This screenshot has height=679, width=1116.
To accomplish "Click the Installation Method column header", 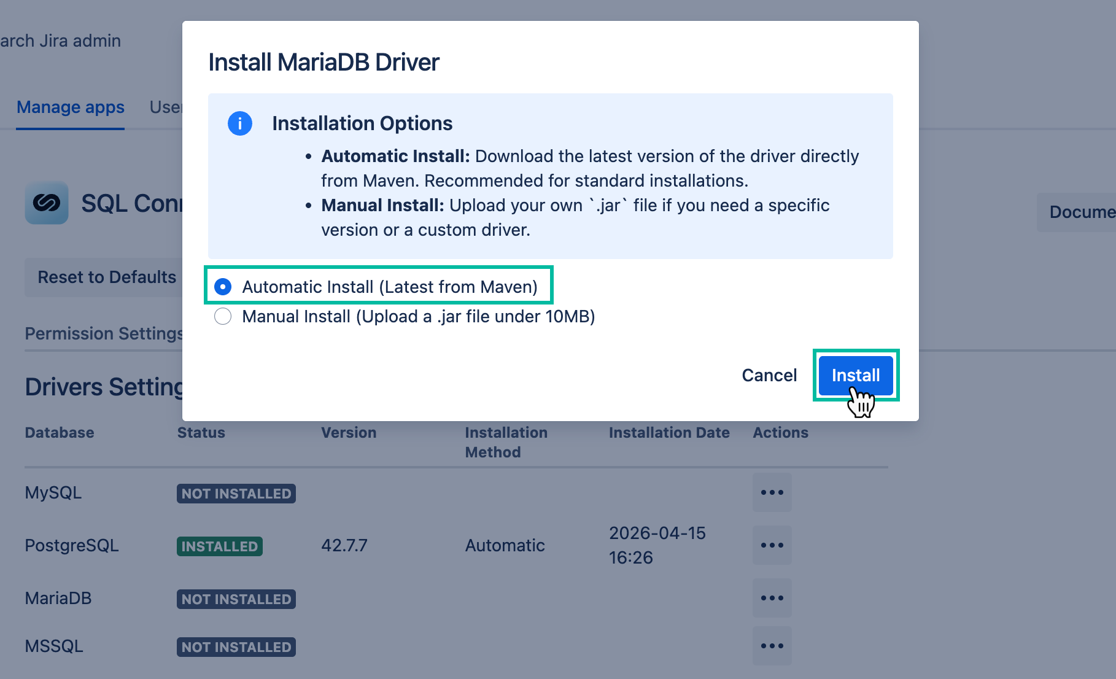I will pos(506,442).
